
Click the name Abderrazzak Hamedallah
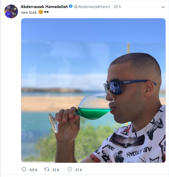coord(44,7)
